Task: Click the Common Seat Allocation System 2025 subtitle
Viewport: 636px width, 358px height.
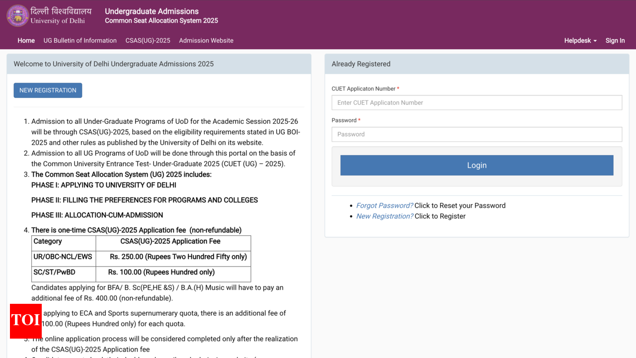Action: 161,21
